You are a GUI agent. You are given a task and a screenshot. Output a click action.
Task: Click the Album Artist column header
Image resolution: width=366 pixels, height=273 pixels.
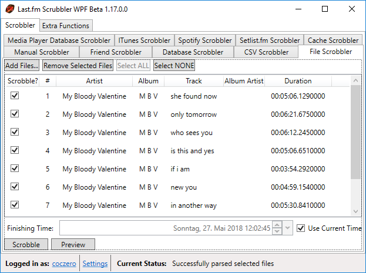pos(244,81)
